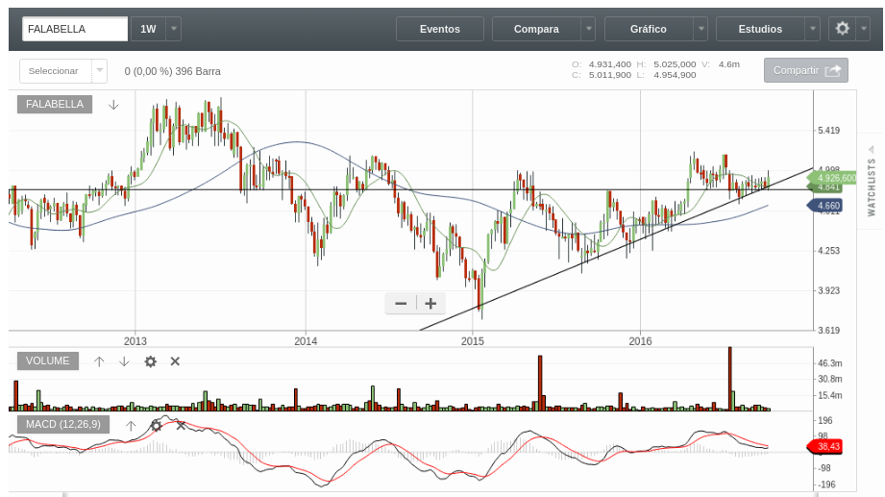Image resolution: width=885 pixels, height=497 pixels.
Task: Close the MACD study with X icon
Action: point(181,425)
